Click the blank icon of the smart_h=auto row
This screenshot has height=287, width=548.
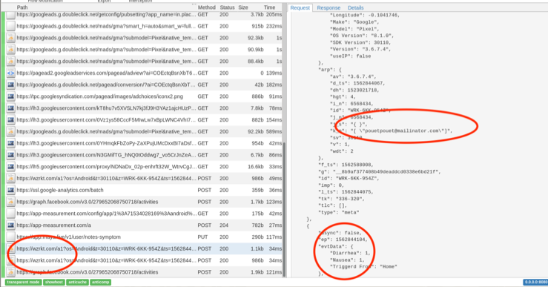(10, 26)
